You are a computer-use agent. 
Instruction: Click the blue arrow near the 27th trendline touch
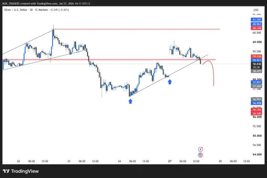170,82
